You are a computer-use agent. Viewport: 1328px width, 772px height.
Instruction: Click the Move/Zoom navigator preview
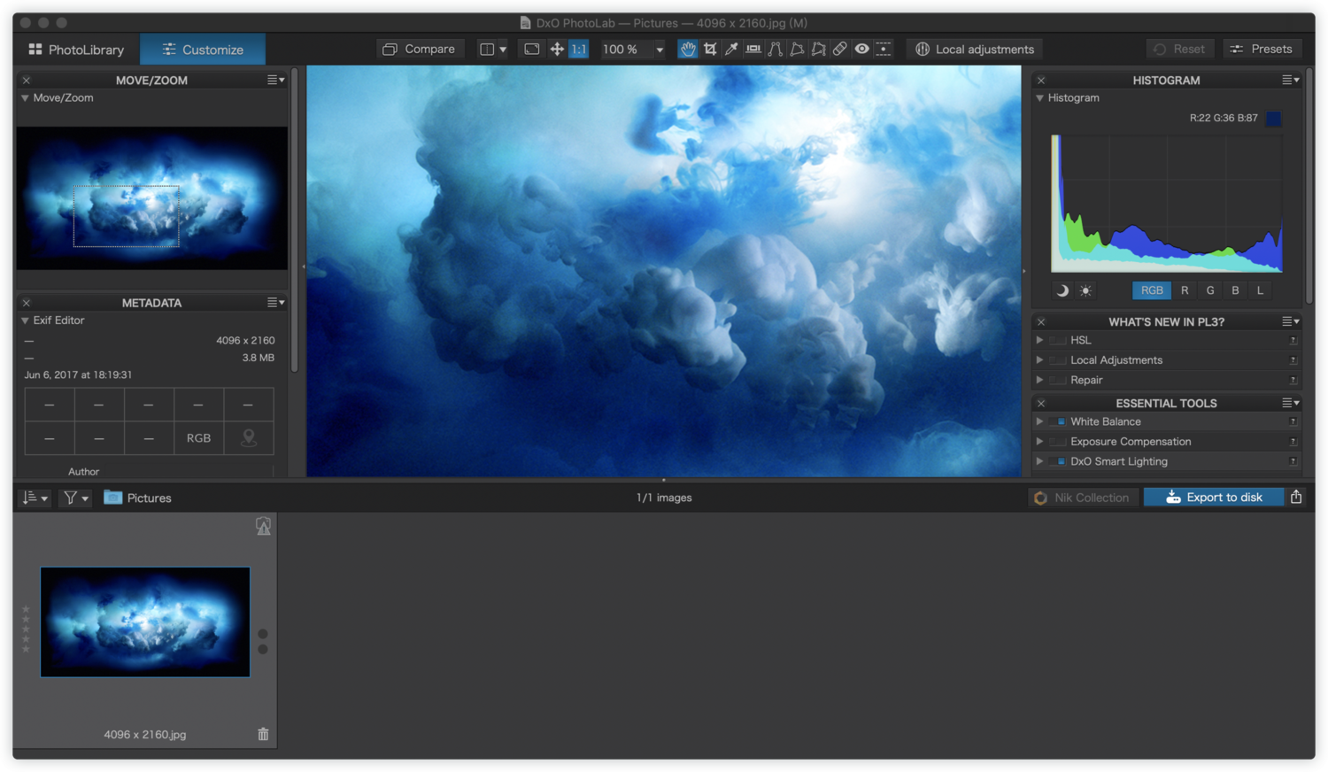pos(152,198)
